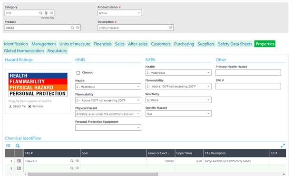Open the Product status dropdown

pos(119,13)
